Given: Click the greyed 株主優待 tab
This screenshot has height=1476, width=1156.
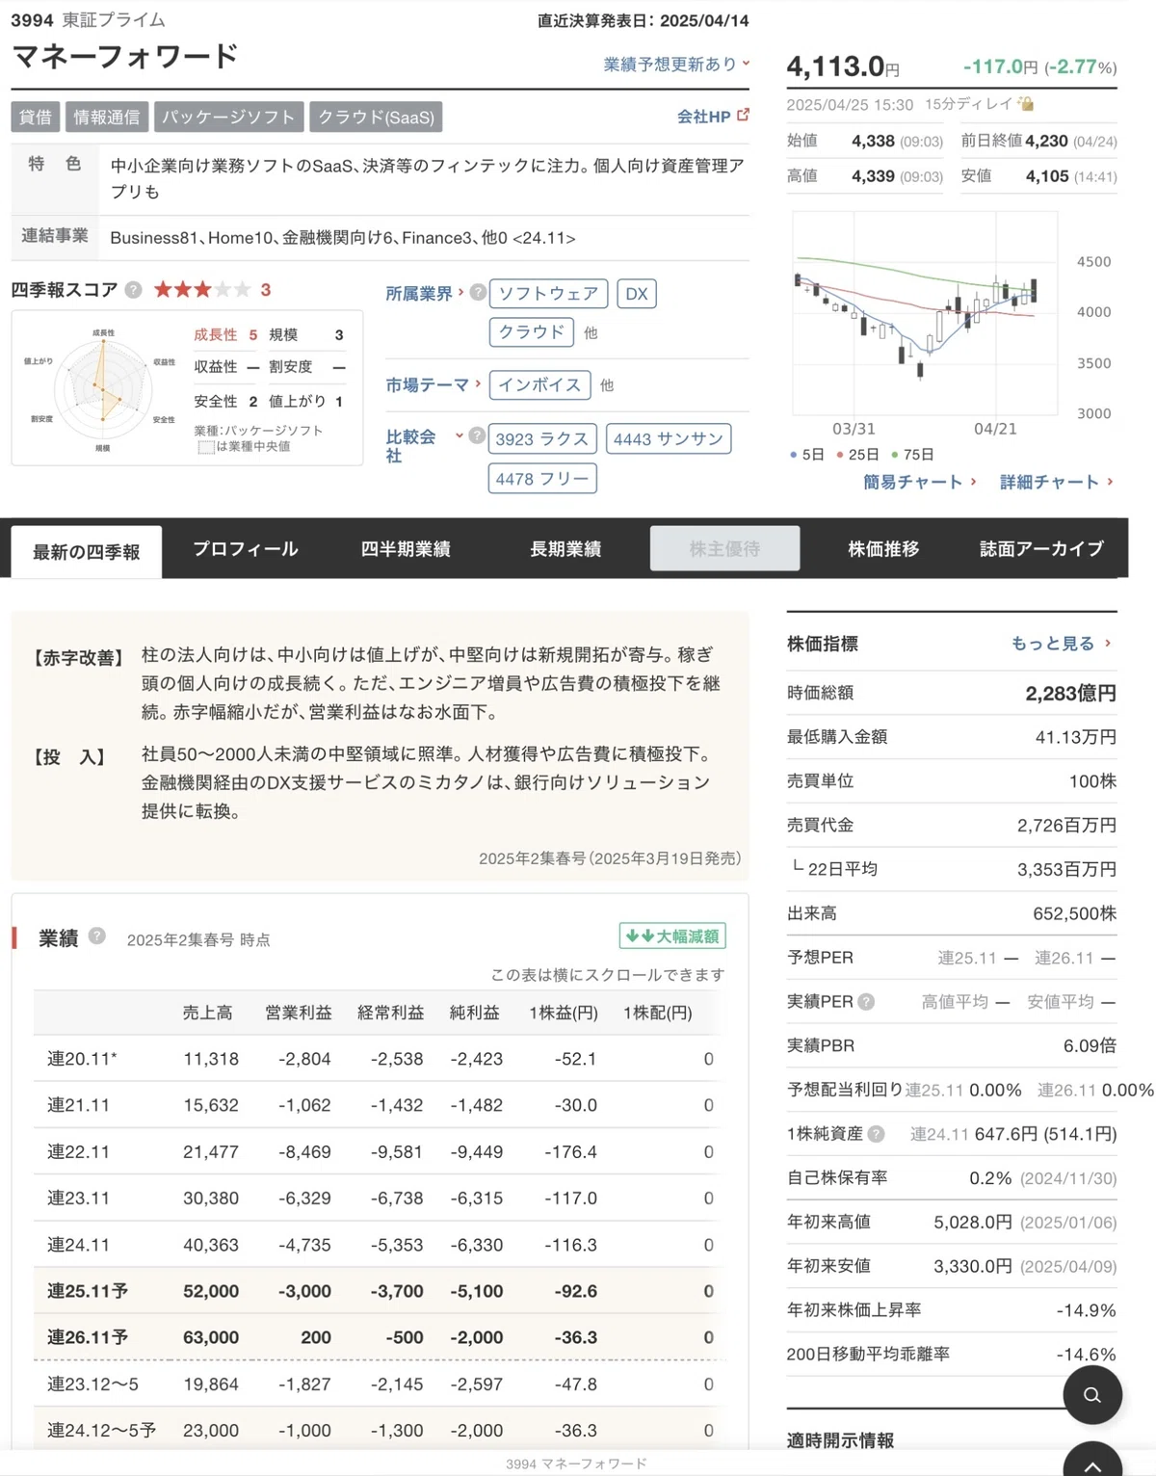Looking at the screenshot, I should pos(724,548).
